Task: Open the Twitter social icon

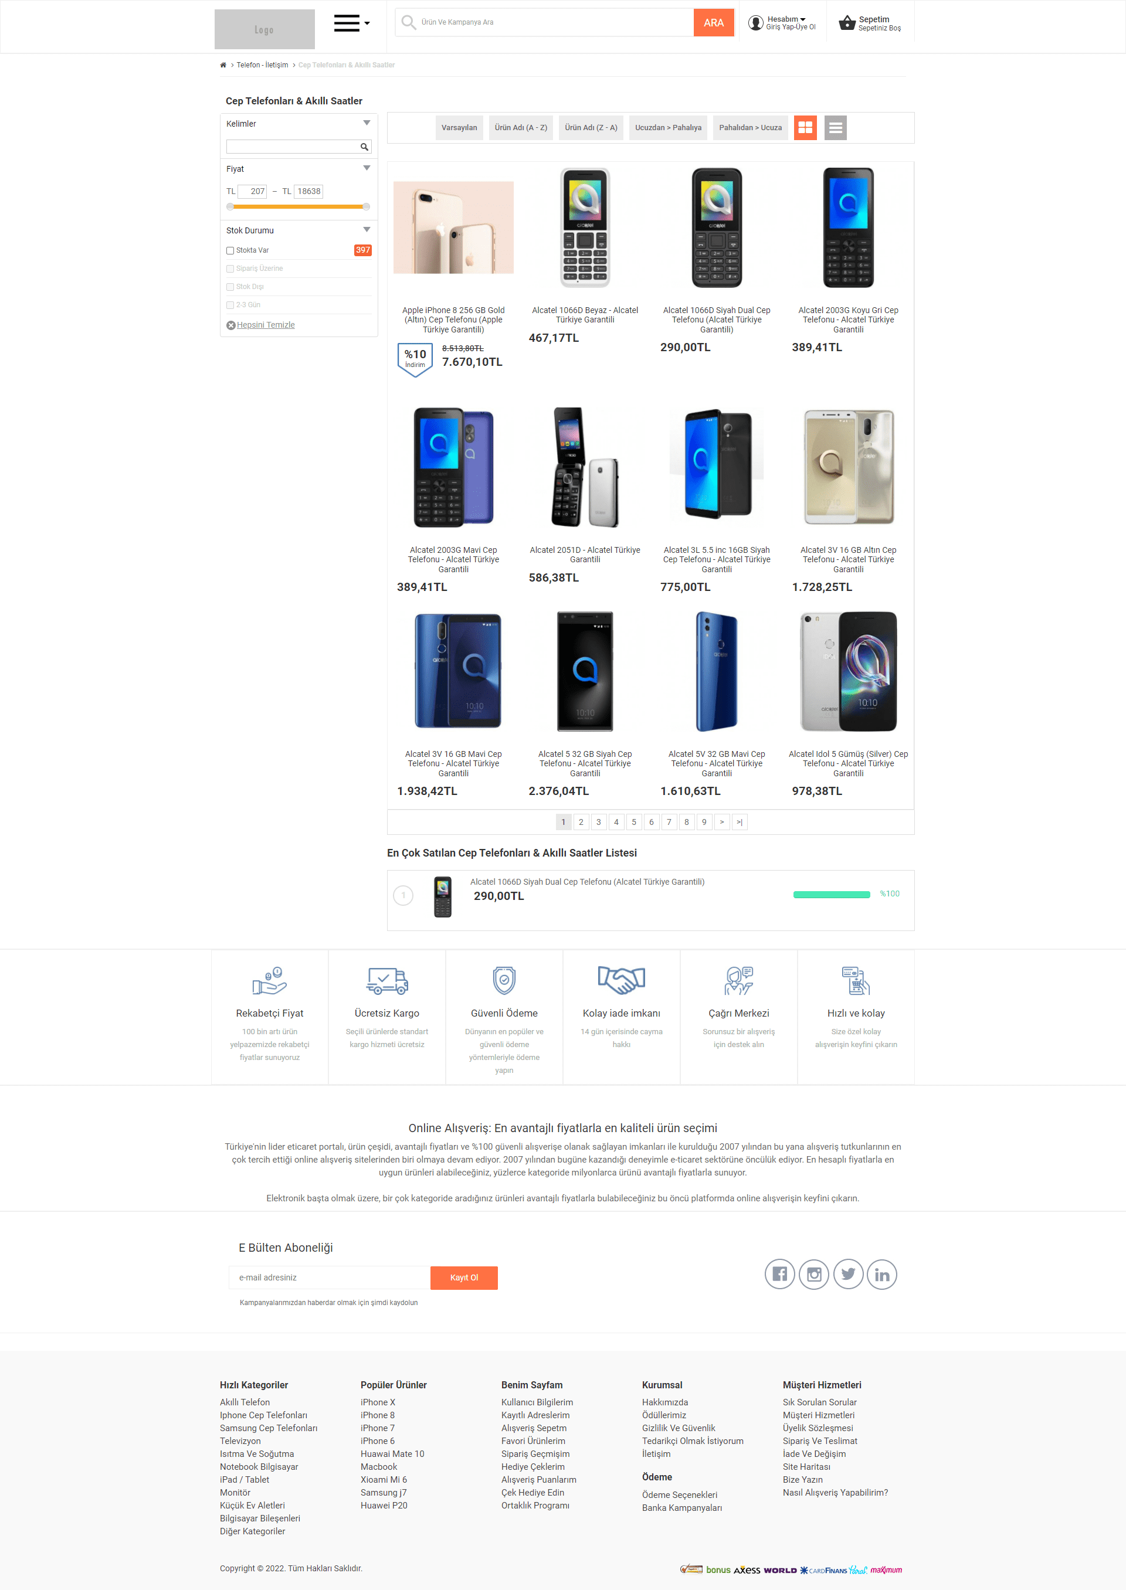Action: 848,1274
